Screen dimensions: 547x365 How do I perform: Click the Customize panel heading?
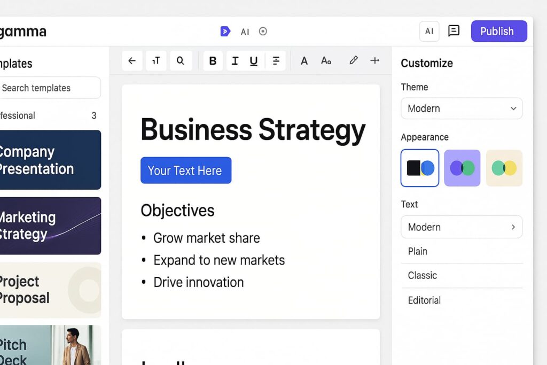(x=427, y=63)
